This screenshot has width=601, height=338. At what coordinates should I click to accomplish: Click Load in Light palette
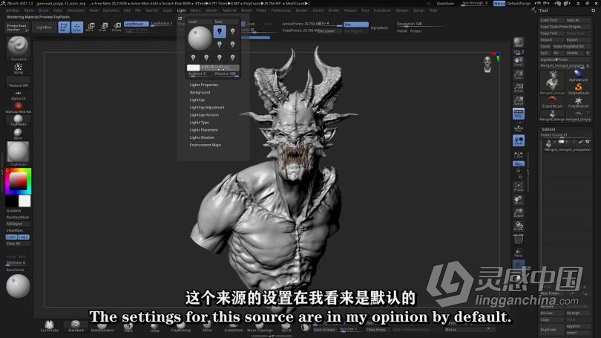point(200,22)
